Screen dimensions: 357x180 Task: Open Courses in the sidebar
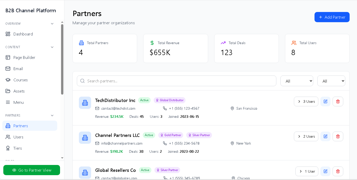click(20, 80)
